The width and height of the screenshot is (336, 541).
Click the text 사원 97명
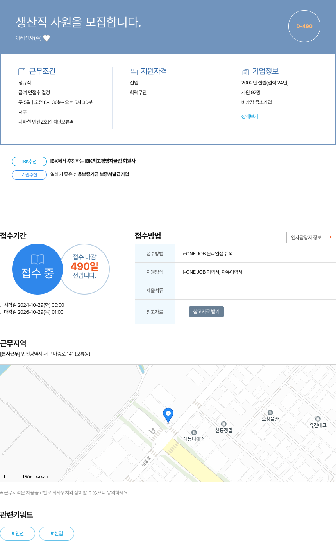point(251,92)
